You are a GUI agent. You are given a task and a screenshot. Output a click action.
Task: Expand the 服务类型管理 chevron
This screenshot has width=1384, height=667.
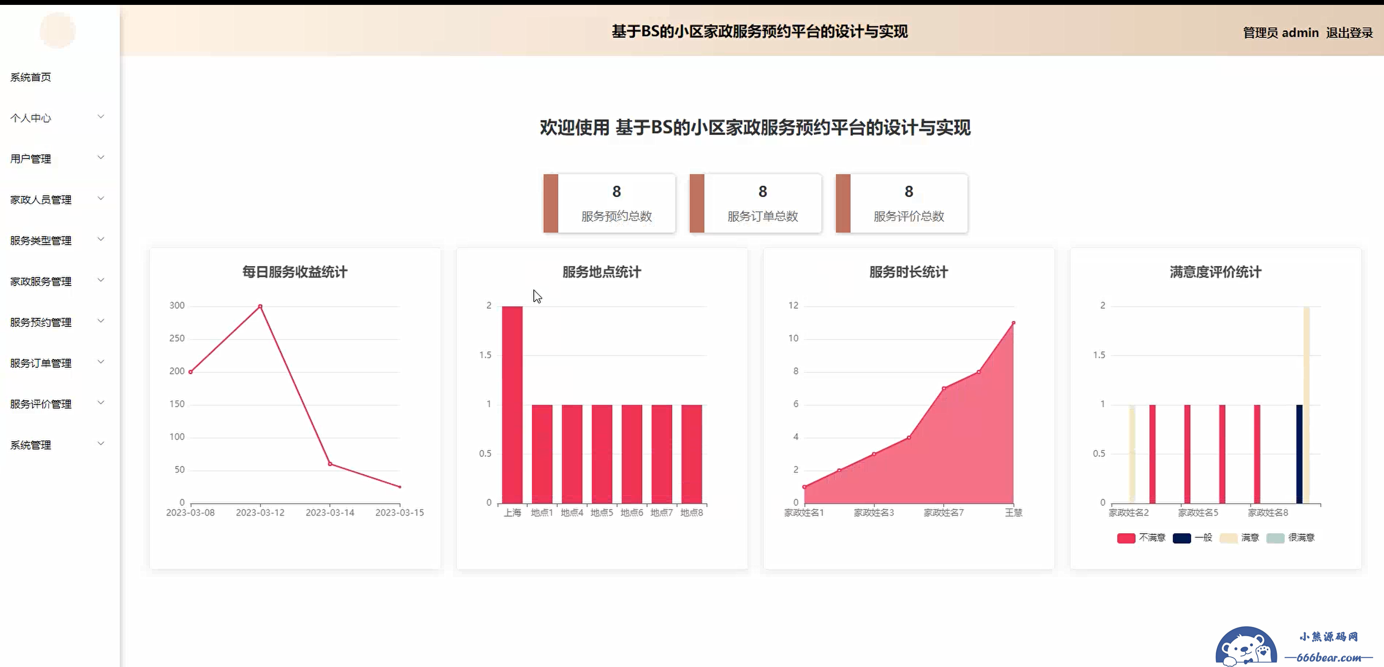[100, 239]
